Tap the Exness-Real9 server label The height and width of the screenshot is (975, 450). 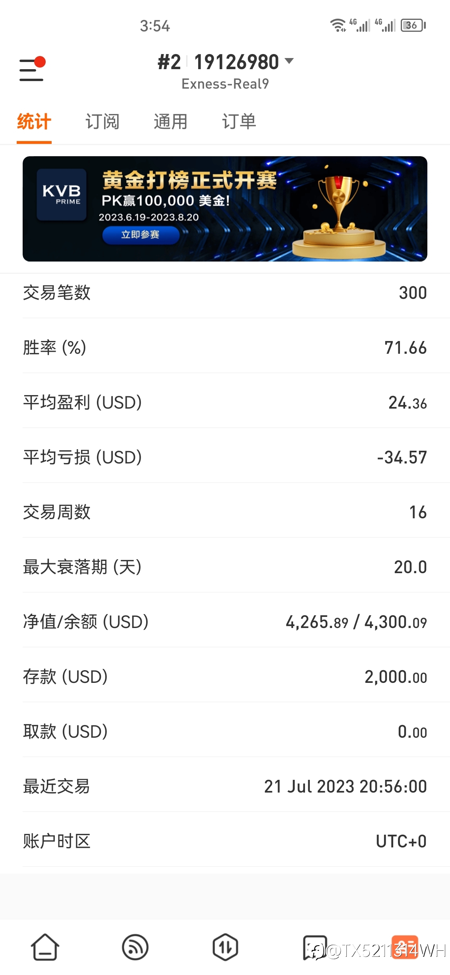pos(225,84)
